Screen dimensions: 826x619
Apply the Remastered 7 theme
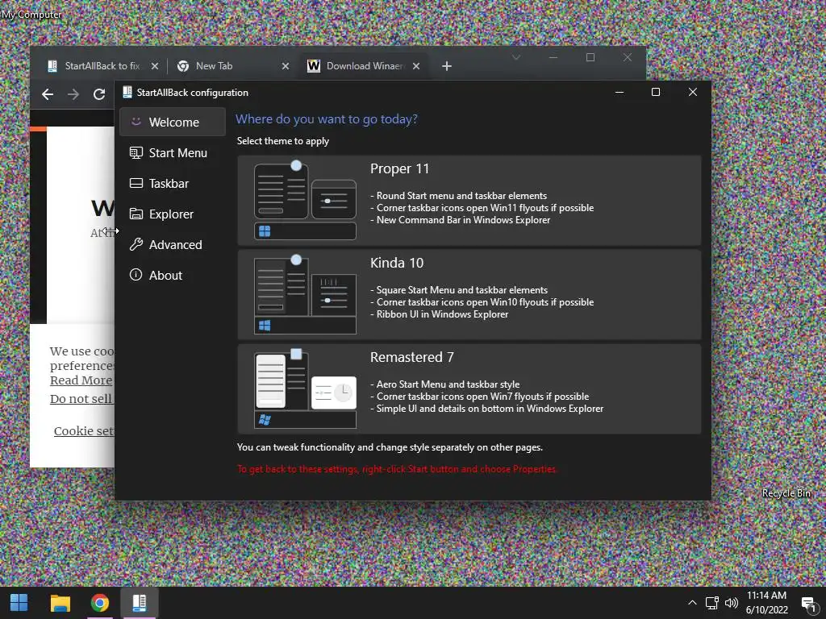pos(469,389)
